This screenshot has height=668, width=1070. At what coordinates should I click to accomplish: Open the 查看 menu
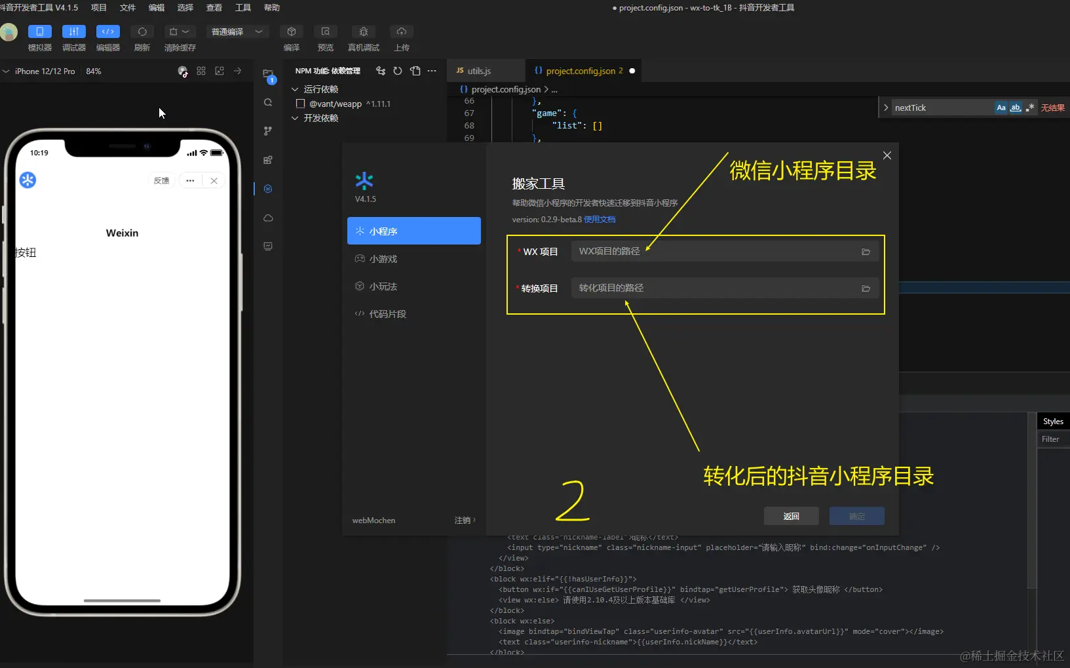[214, 8]
